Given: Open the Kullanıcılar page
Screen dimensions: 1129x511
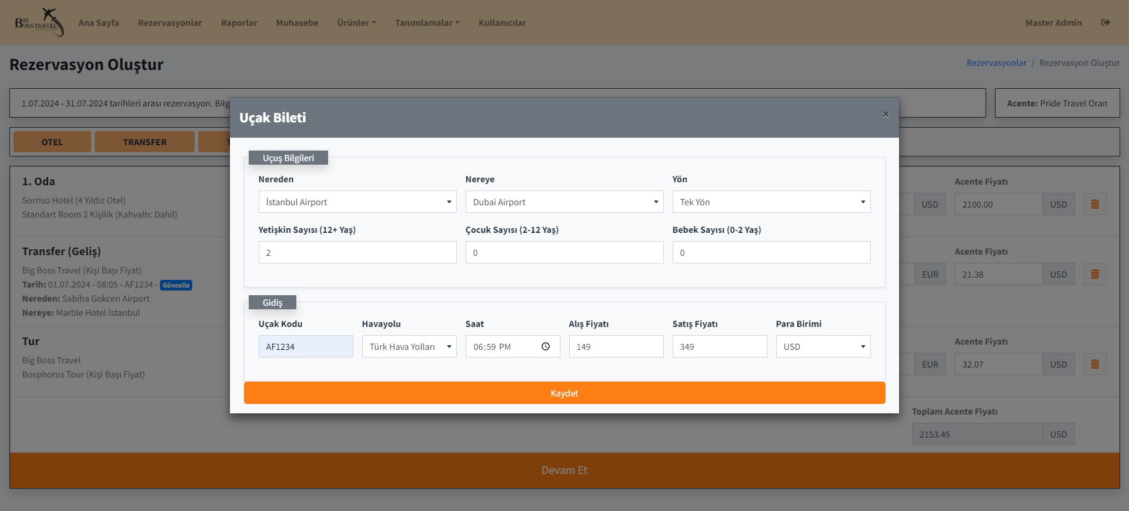Looking at the screenshot, I should tap(502, 22).
